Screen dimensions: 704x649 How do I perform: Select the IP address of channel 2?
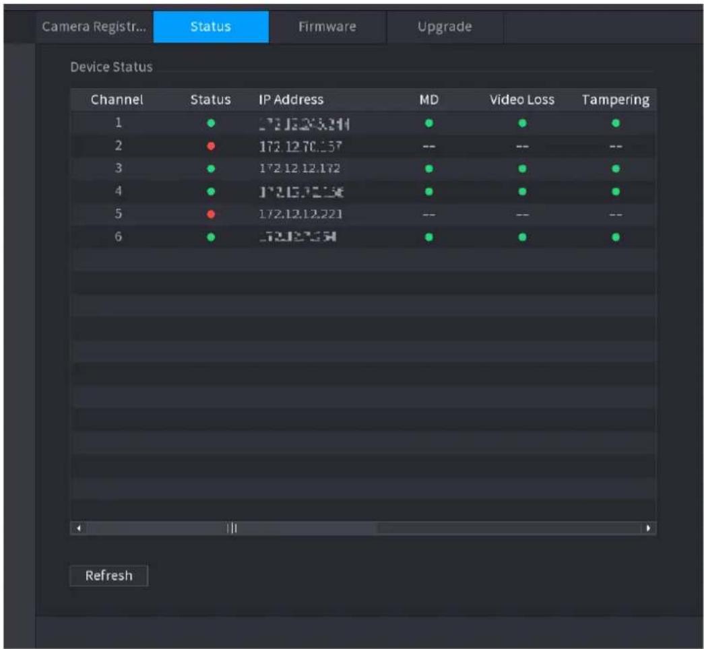[300, 146]
